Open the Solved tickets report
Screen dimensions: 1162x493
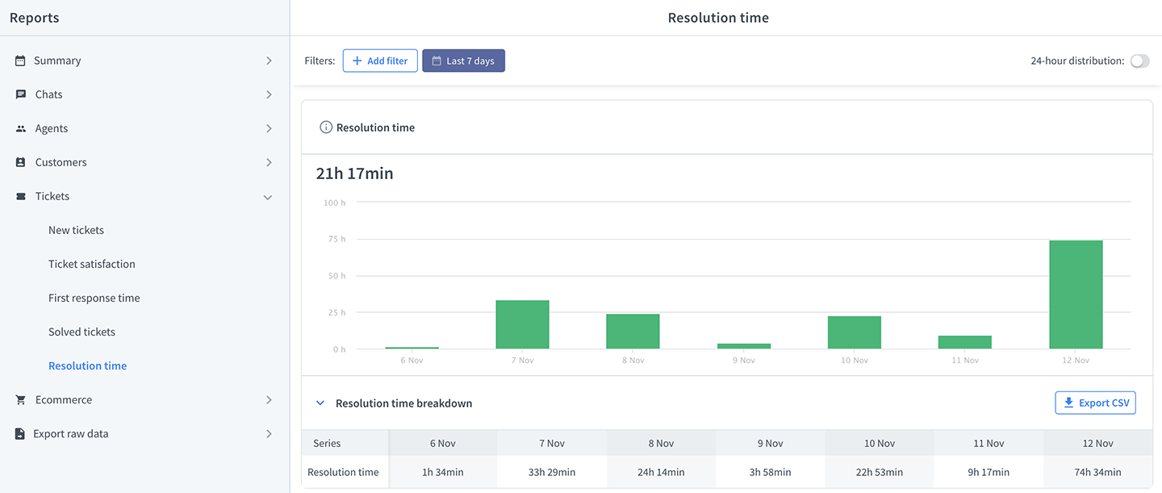[x=82, y=332]
